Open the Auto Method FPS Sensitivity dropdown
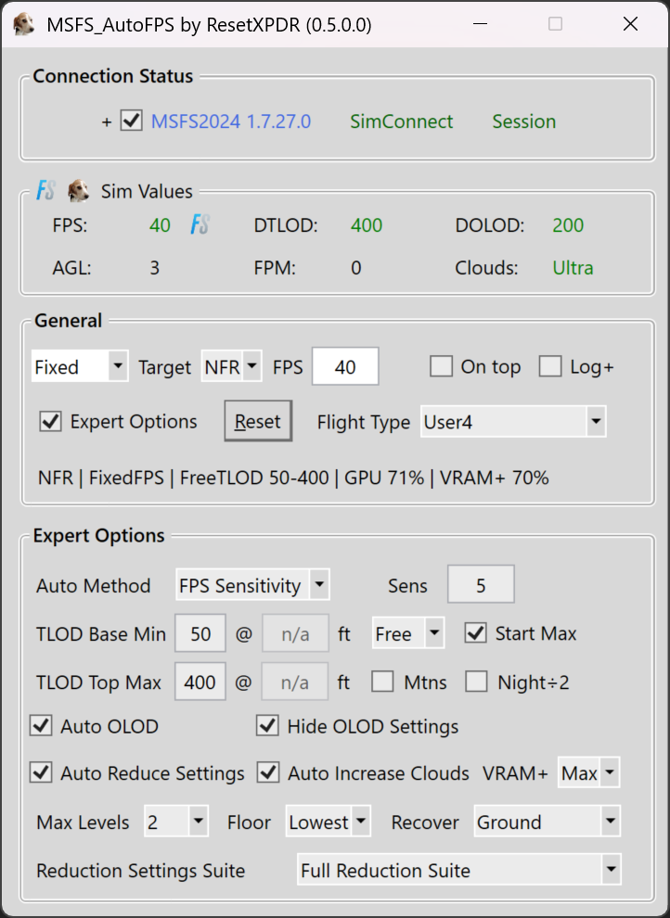 click(x=252, y=584)
